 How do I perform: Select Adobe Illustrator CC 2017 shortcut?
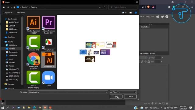pos(33,25)
